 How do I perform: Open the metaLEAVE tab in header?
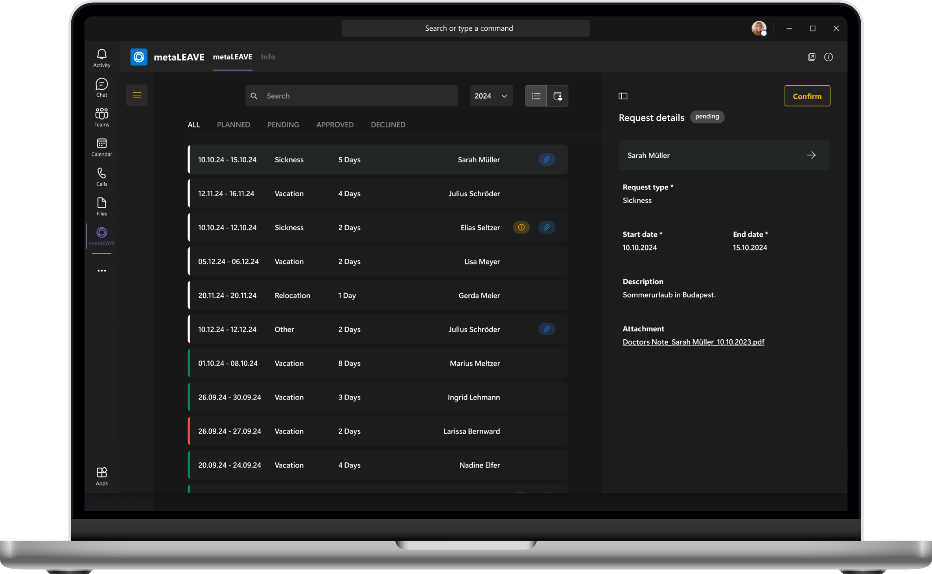tap(232, 57)
